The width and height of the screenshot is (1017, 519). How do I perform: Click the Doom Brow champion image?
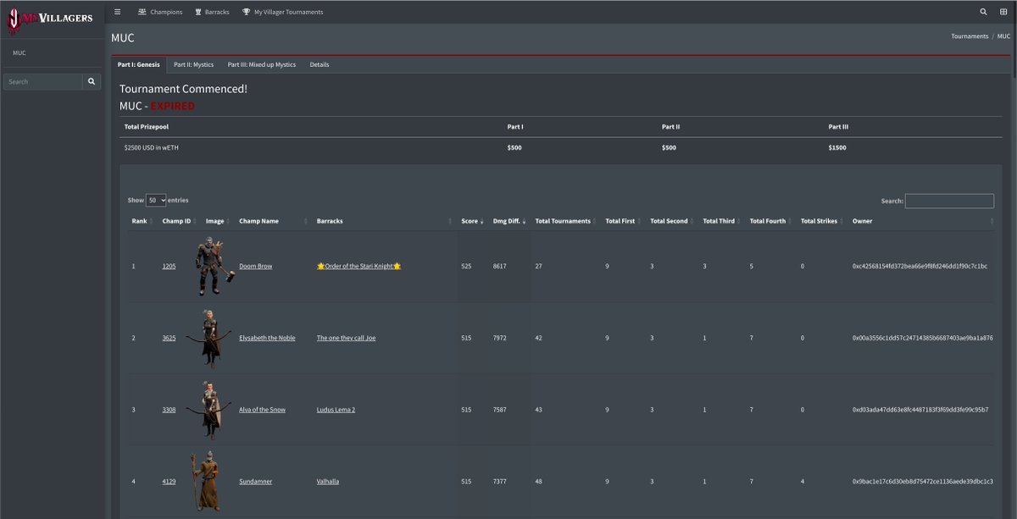[x=214, y=266]
